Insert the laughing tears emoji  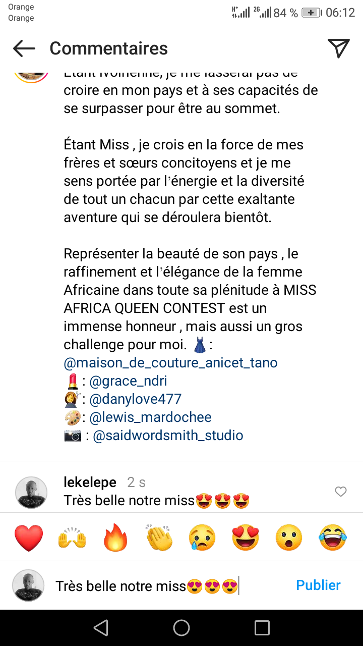tap(333, 538)
